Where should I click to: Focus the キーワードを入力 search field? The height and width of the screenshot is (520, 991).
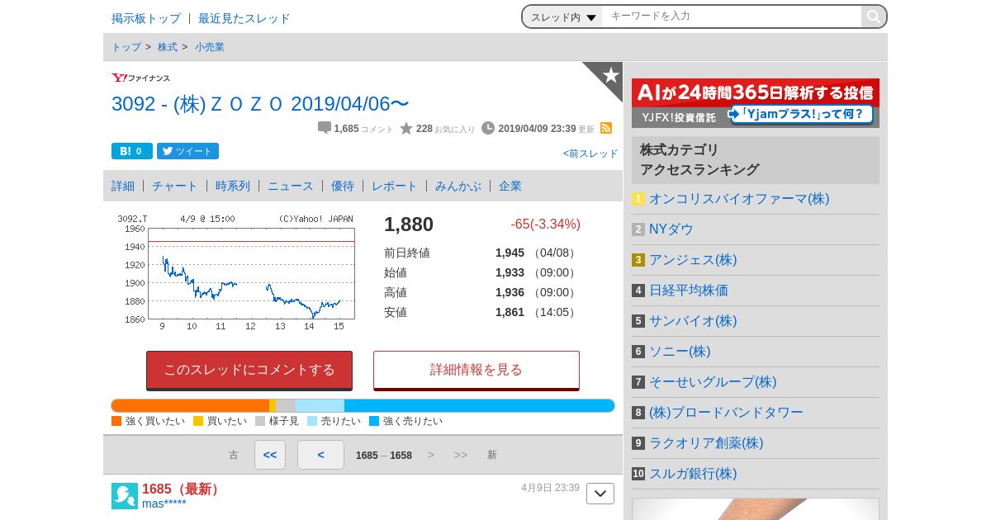pos(732,17)
